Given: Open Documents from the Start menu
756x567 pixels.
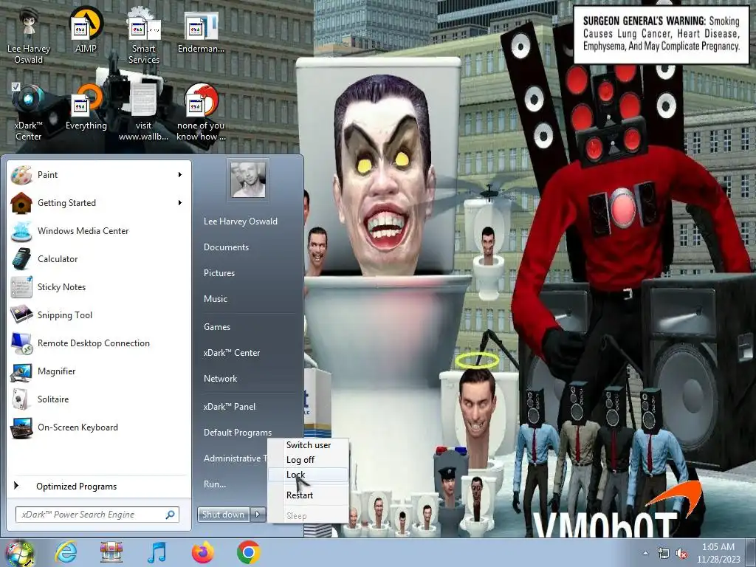Looking at the screenshot, I should coord(226,247).
